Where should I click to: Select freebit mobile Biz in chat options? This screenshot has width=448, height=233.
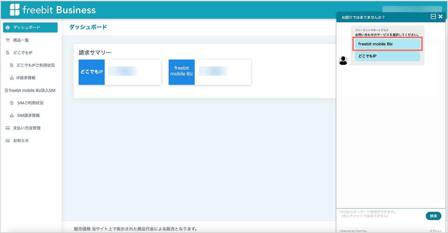(x=388, y=44)
